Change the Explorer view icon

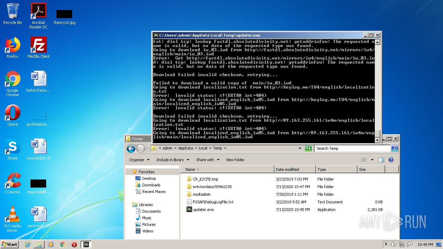[x=364, y=160]
